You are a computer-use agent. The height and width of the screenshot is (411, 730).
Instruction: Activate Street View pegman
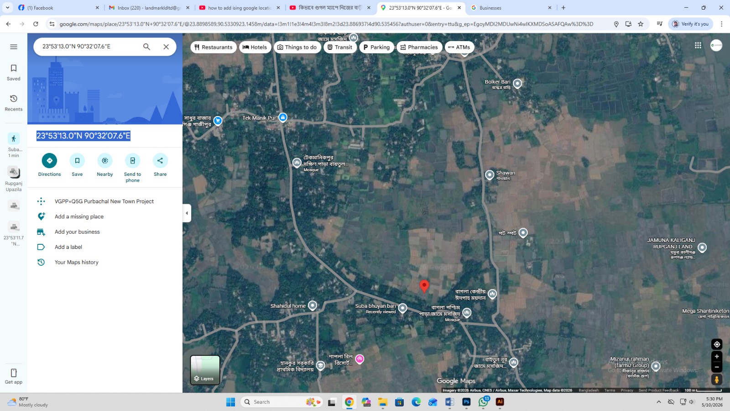[717, 379]
